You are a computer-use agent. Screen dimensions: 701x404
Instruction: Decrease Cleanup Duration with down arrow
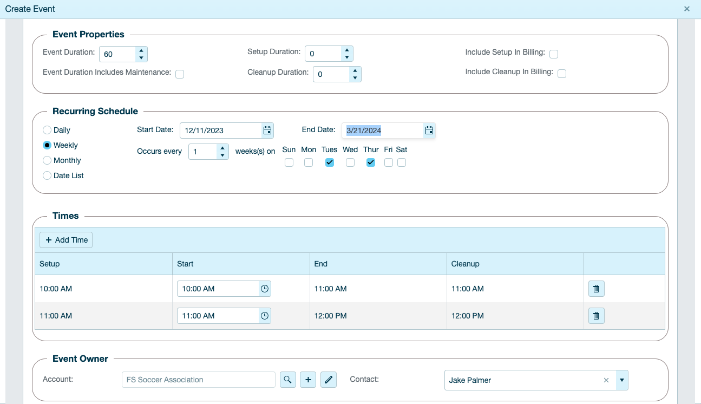point(355,78)
